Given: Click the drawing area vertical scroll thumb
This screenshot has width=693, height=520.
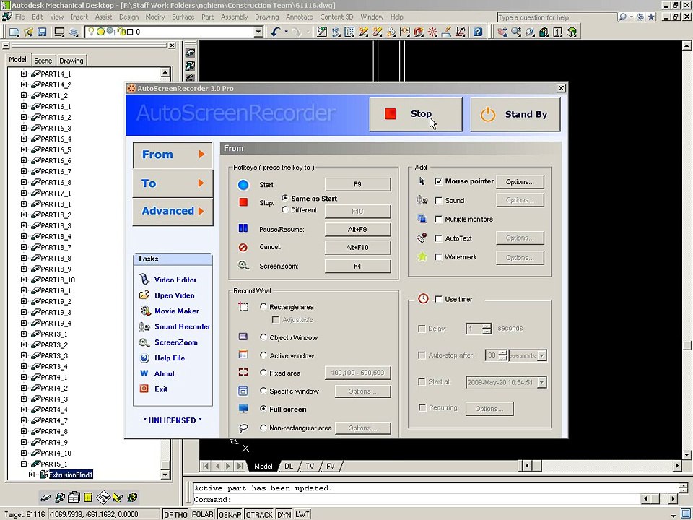Looking at the screenshot, I should point(687,344).
